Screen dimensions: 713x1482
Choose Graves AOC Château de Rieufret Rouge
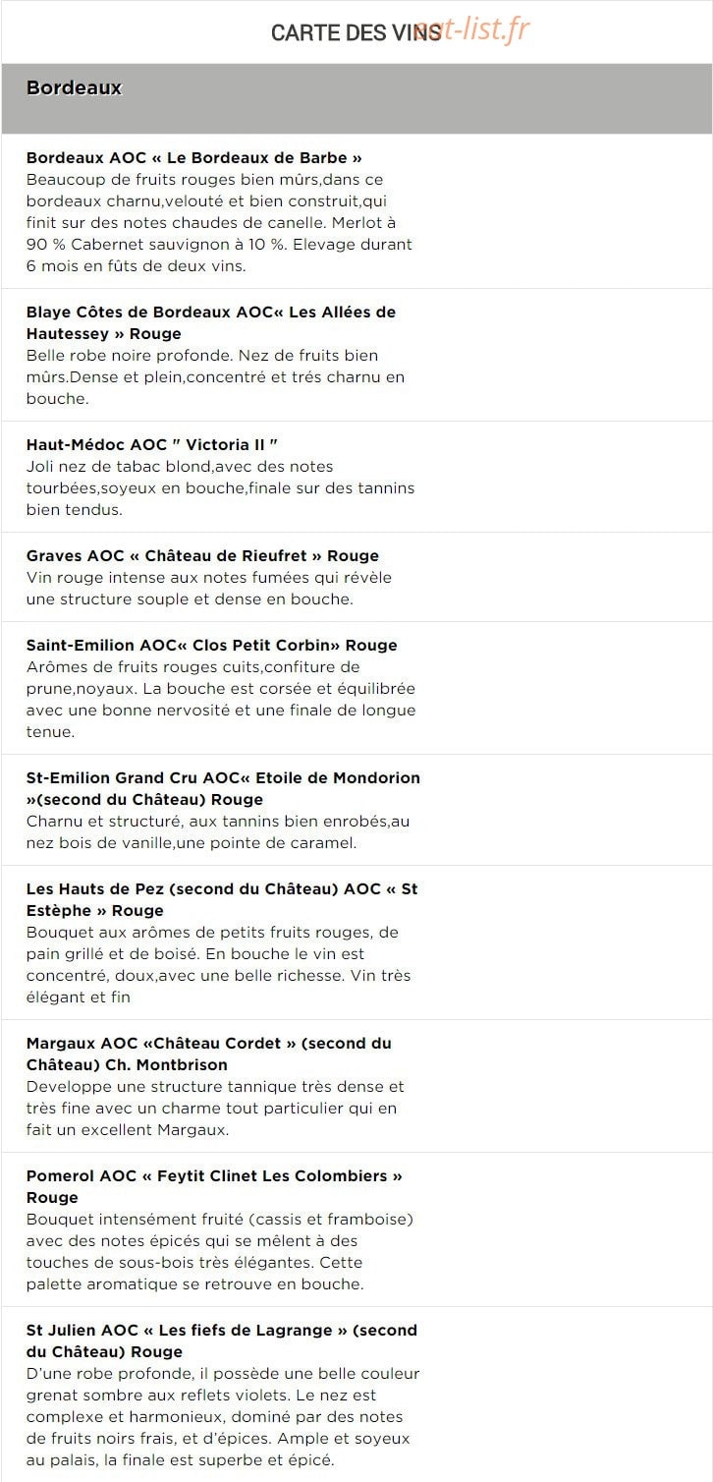click(x=202, y=555)
